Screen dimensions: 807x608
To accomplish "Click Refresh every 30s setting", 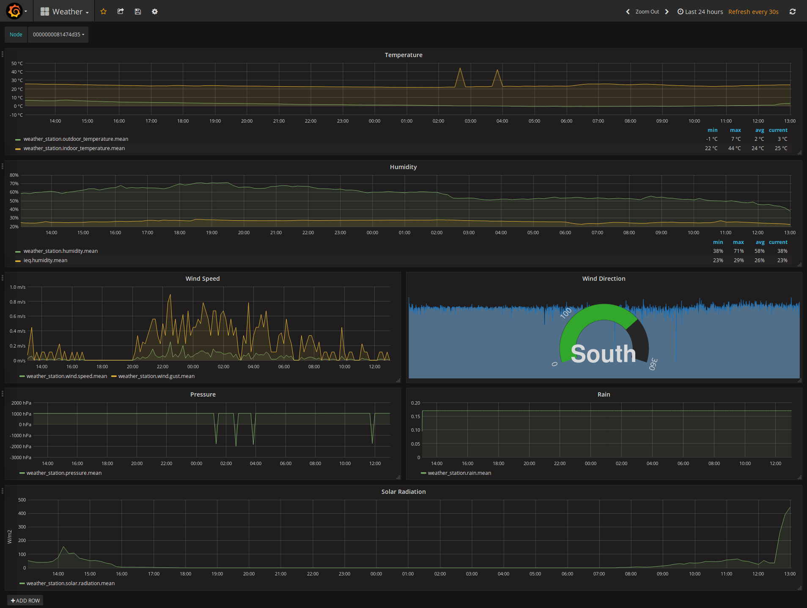I will coord(753,12).
